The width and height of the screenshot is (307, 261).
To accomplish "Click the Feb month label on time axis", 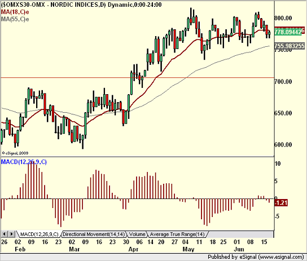I will tap(20, 249).
